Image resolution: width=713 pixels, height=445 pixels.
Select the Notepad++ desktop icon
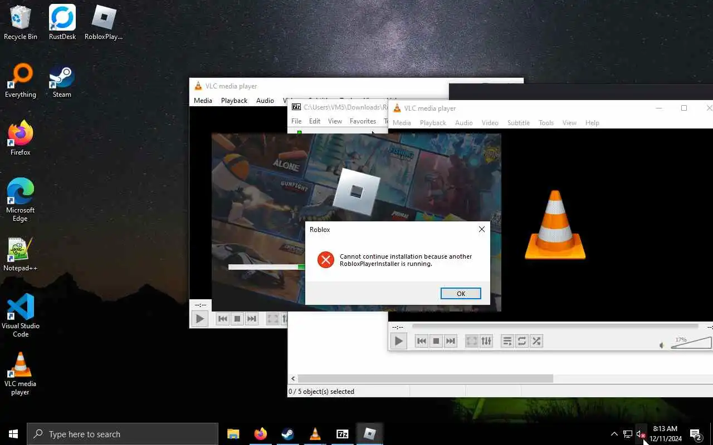point(21,254)
